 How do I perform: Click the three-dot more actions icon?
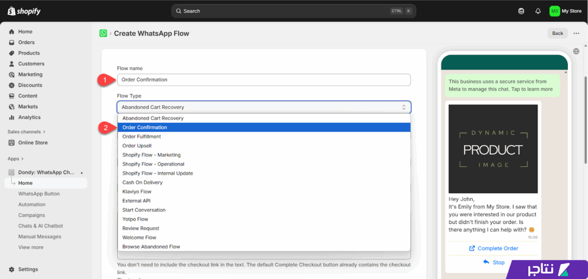576,33
